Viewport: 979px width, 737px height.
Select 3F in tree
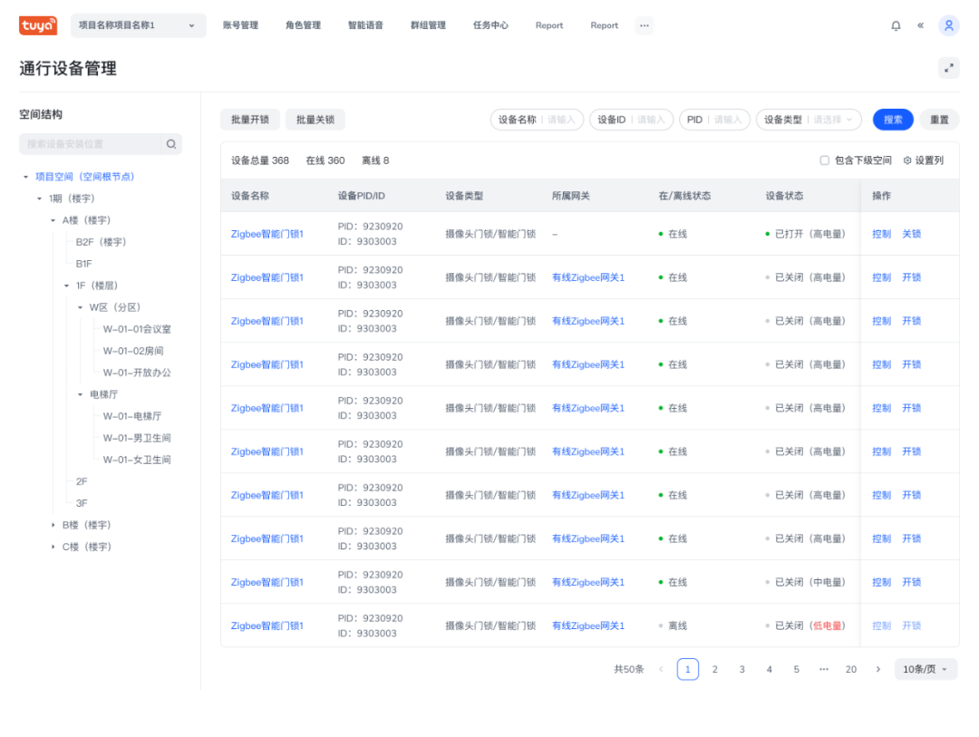click(82, 503)
